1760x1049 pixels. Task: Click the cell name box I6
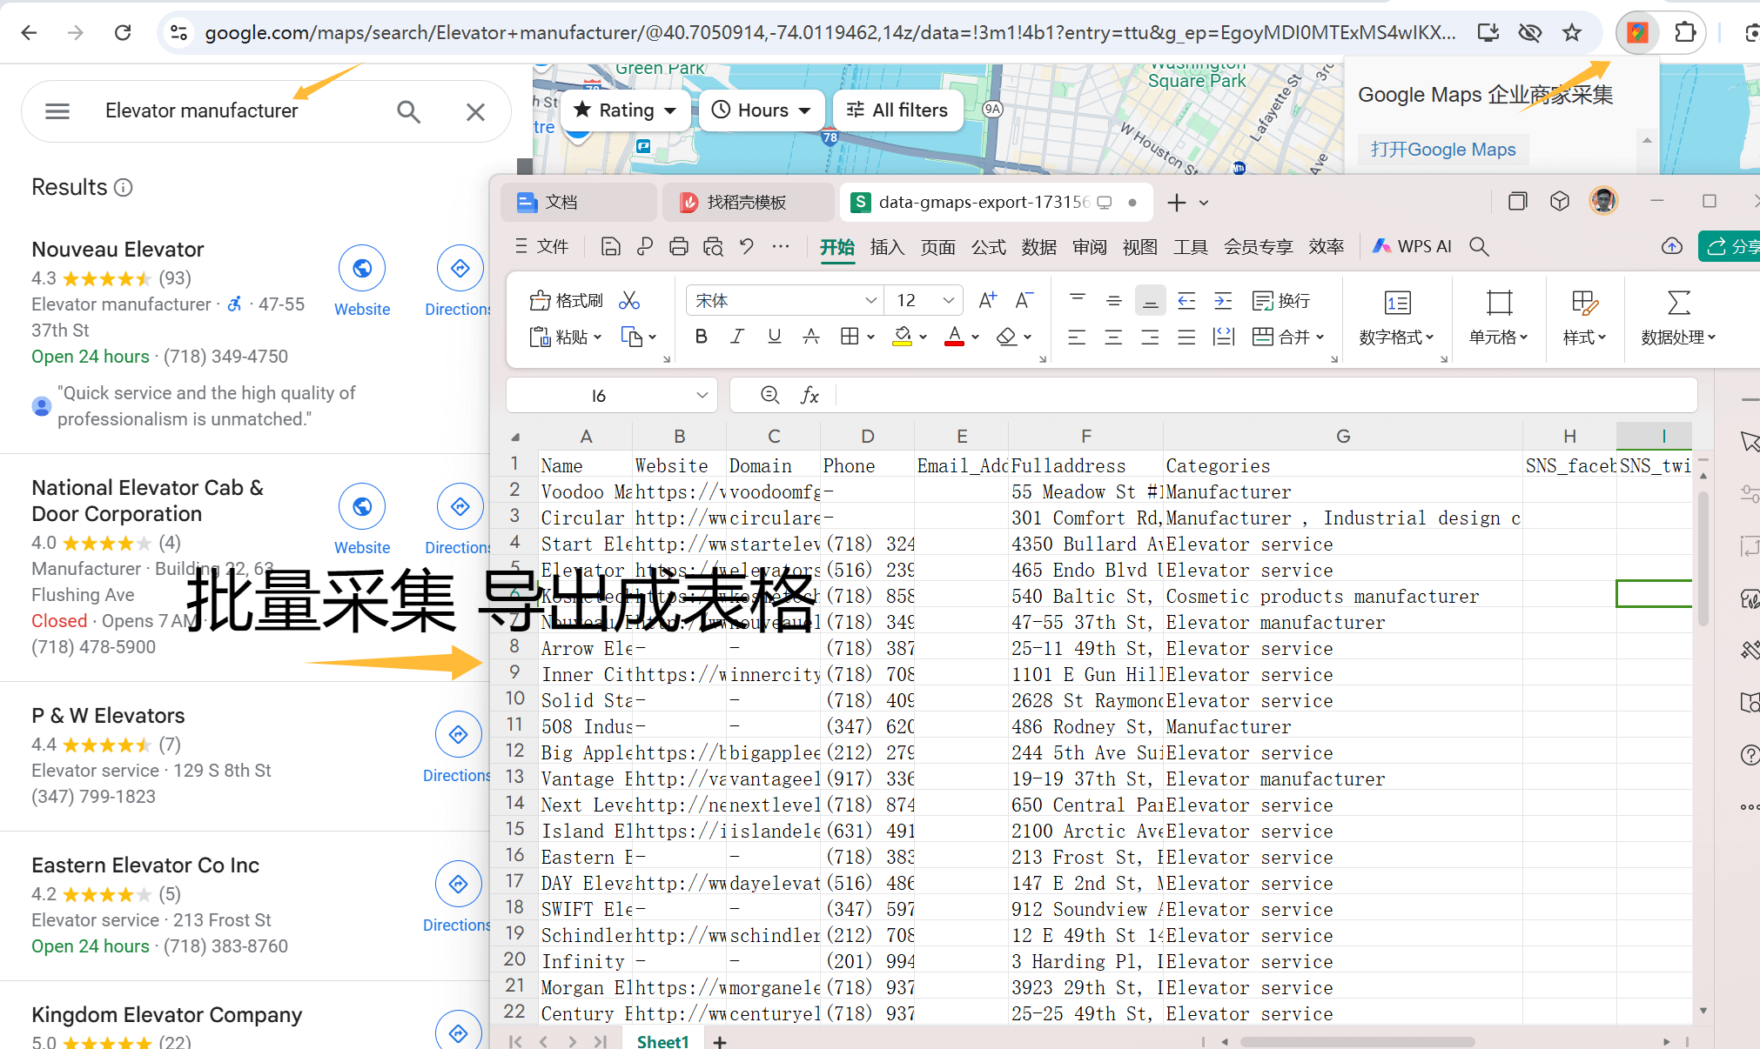599,396
